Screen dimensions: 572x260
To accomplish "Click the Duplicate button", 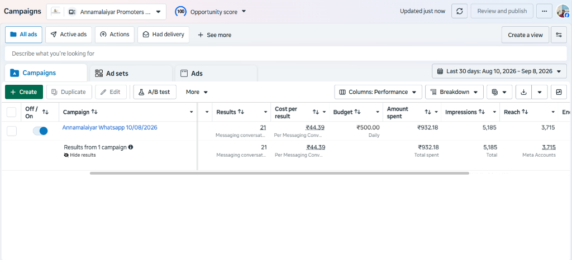I will click(x=69, y=92).
